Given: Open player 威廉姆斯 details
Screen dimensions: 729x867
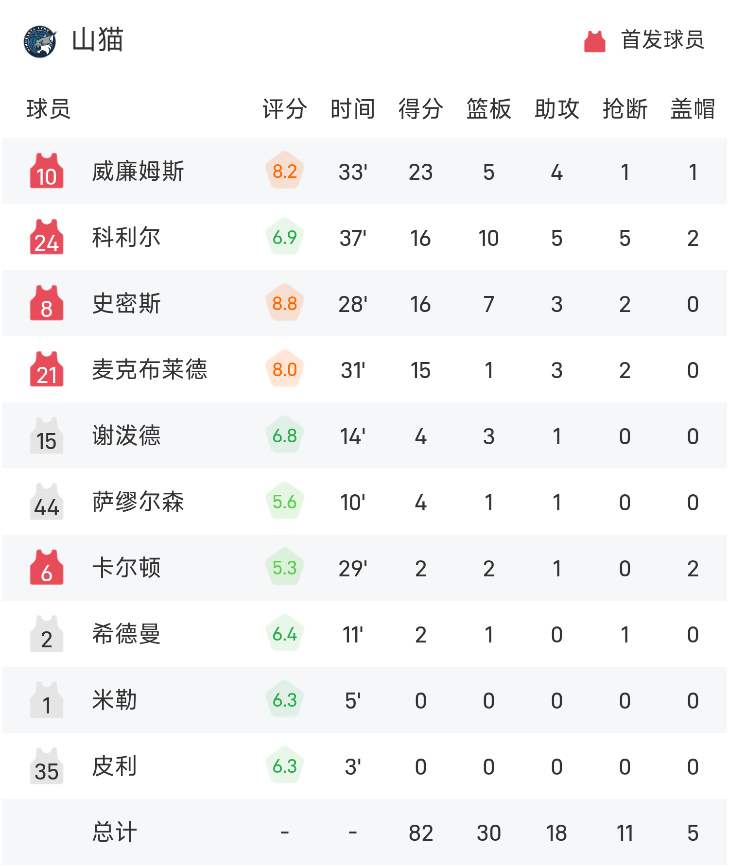Looking at the screenshot, I should (138, 172).
